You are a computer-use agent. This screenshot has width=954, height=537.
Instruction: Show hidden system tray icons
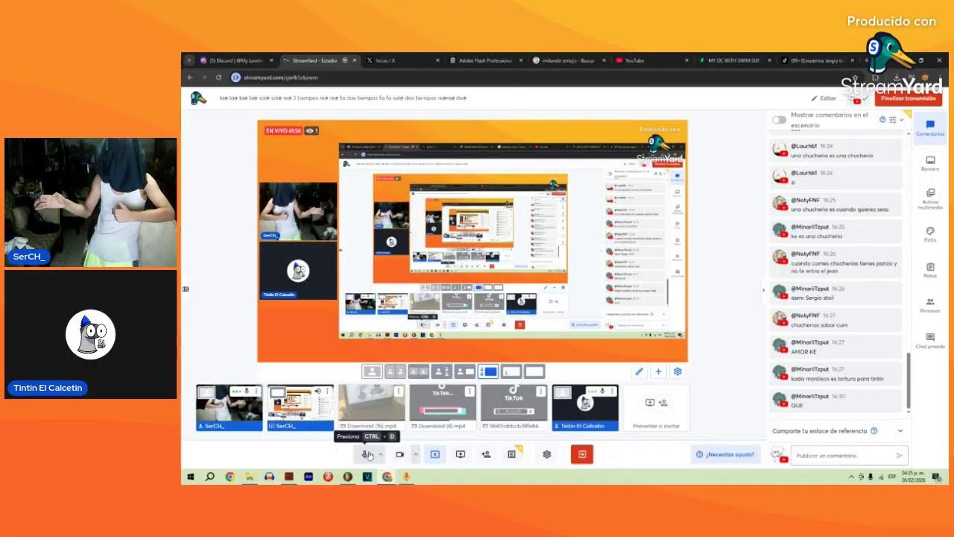coord(852,477)
